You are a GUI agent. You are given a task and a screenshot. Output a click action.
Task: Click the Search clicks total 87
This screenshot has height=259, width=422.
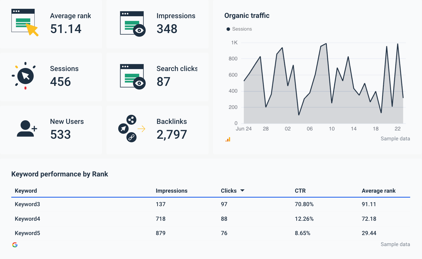(x=163, y=82)
